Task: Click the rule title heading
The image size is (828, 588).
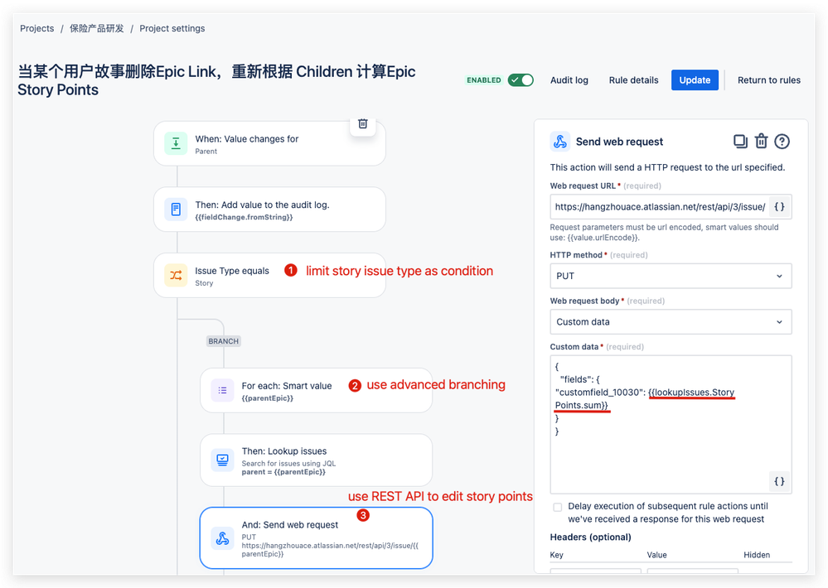Action: 216,80
